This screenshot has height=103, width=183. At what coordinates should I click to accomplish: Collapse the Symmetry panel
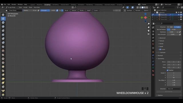[x=161, y=59]
